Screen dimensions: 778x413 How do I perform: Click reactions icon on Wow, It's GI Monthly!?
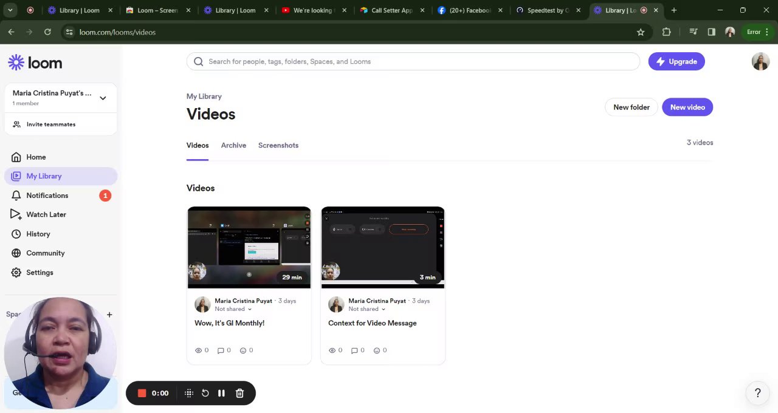click(x=243, y=350)
